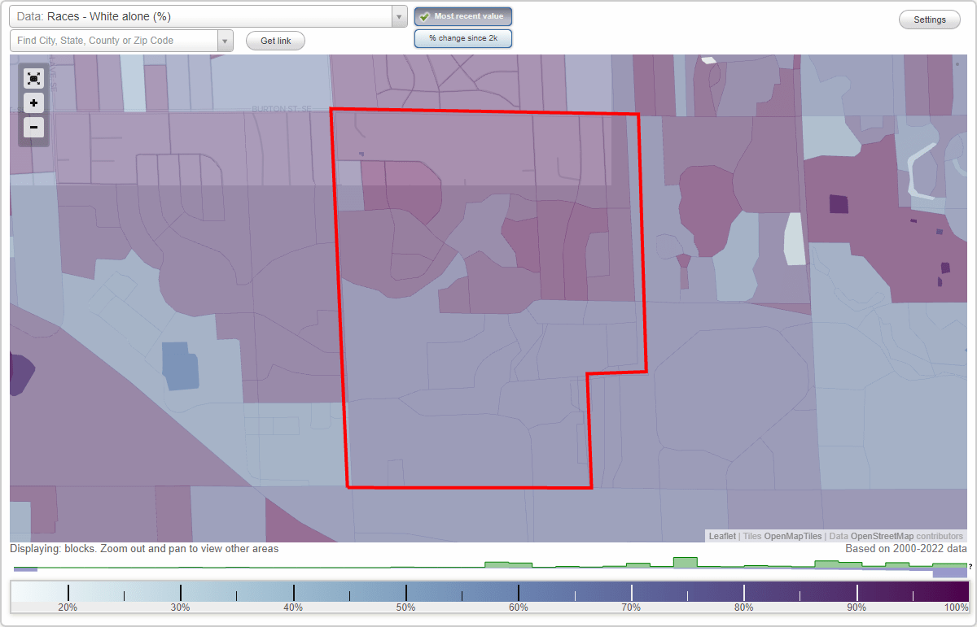Click the fit-to-extent icon above zoom controls

coord(33,78)
